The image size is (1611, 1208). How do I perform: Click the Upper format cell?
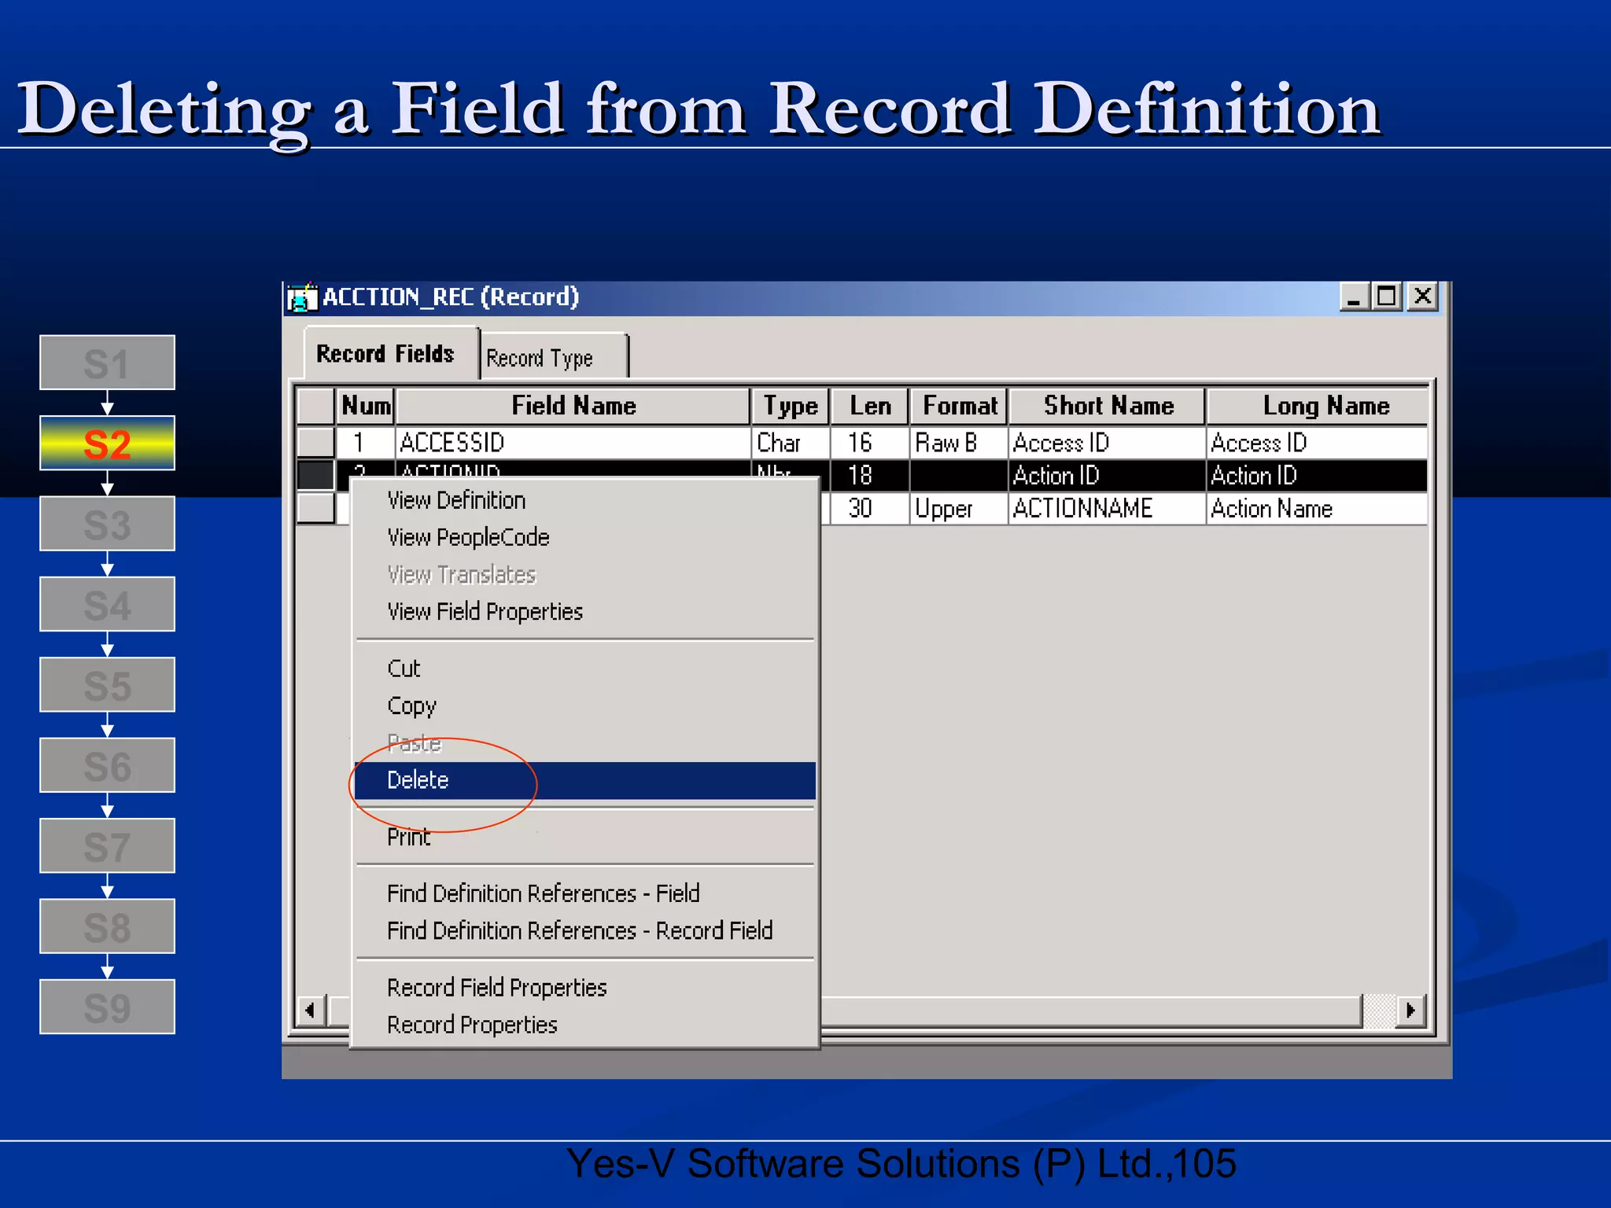point(959,509)
